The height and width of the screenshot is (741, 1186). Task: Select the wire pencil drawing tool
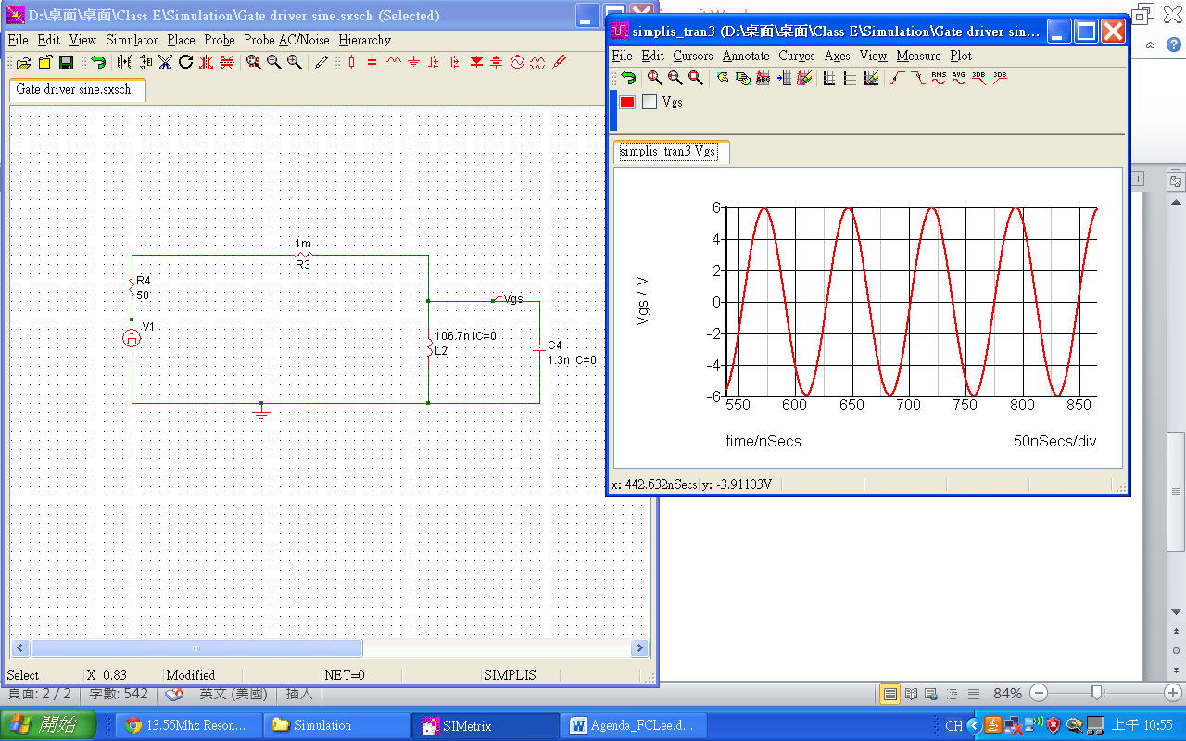click(322, 63)
